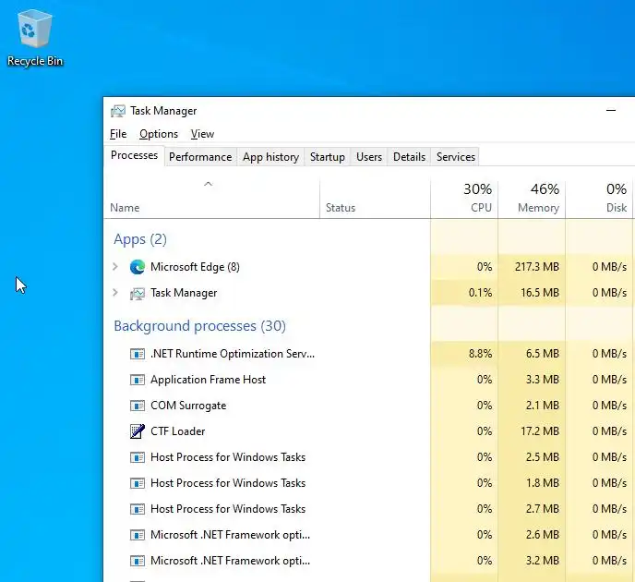635x582 pixels.
Task: Click the CTF Loader pen icon
Action: coord(138,431)
